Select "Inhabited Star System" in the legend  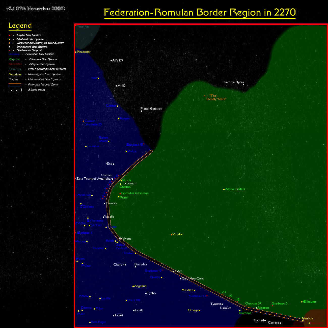[30, 39]
